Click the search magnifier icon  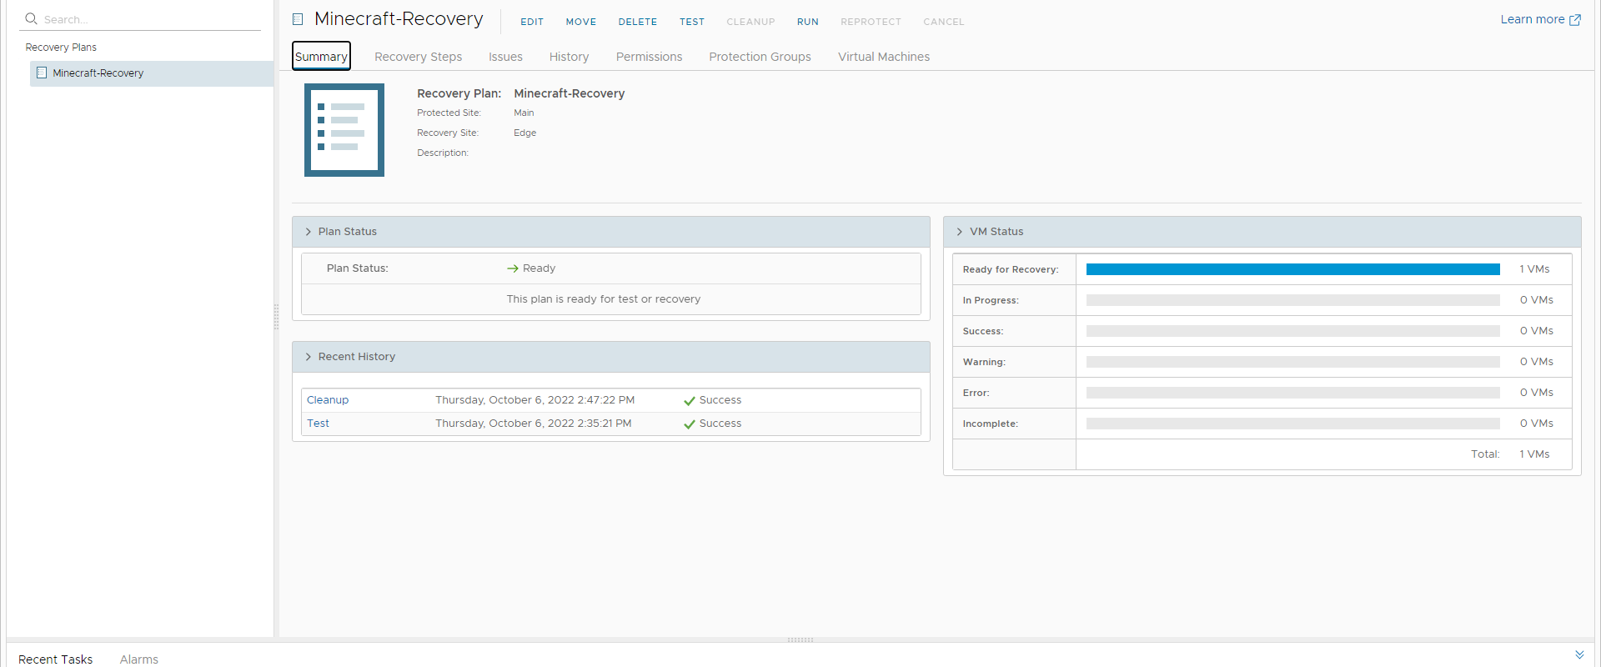point(32,18)
